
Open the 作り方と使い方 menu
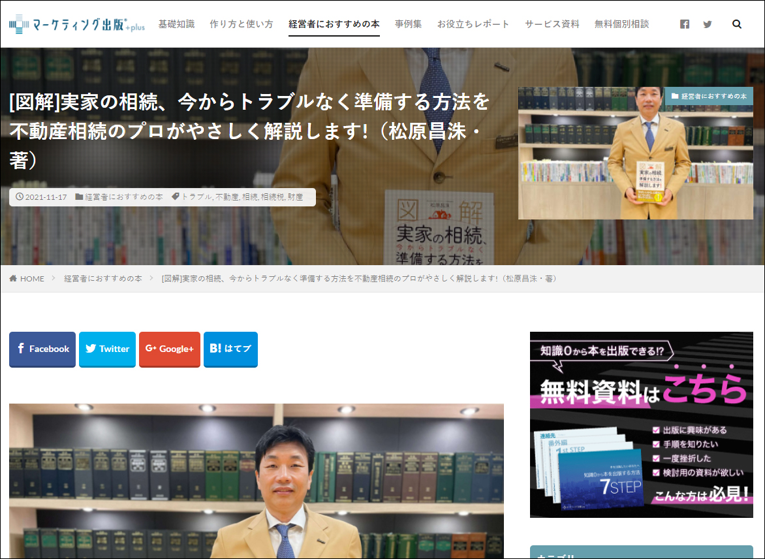pos(242,24)
